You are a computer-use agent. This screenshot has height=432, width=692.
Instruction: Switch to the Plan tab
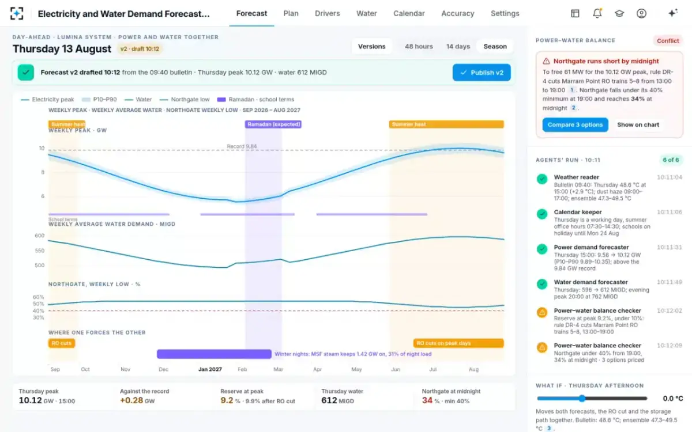click(291, 13)
